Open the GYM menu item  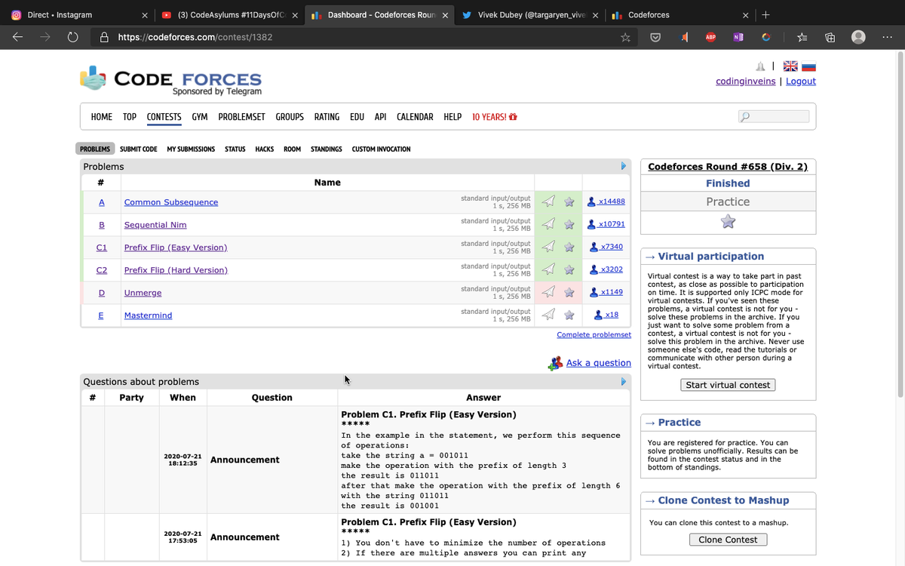point(200,117)
